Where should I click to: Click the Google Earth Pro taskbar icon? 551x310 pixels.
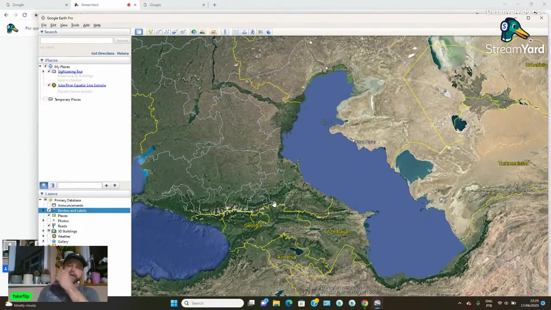coord(377,303)
